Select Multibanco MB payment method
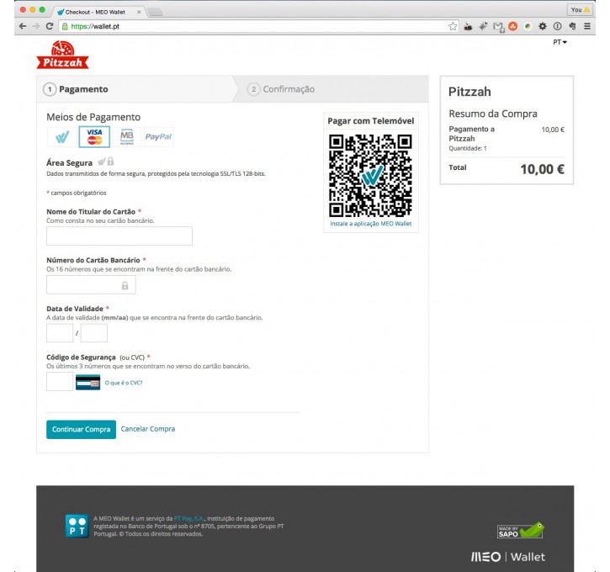 point(126,136)
